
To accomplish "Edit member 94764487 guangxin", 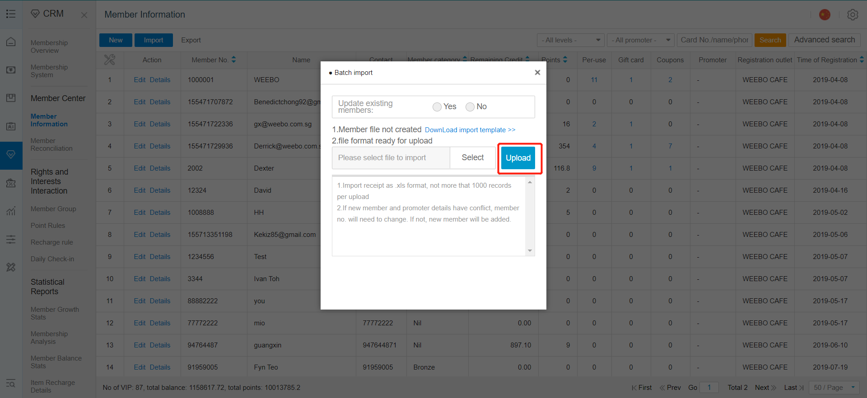I will click(140, 345).
